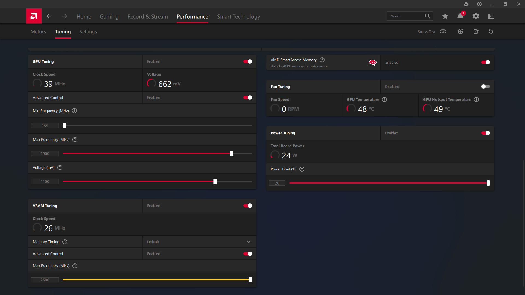
Task: Click the Voltage slider handle
Action: [215, 181]
